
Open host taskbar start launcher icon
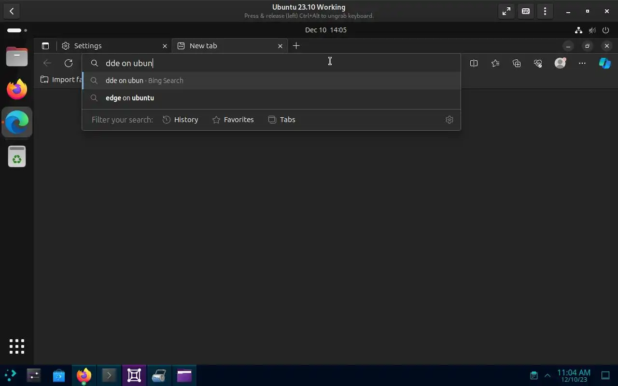pos(10,375)
